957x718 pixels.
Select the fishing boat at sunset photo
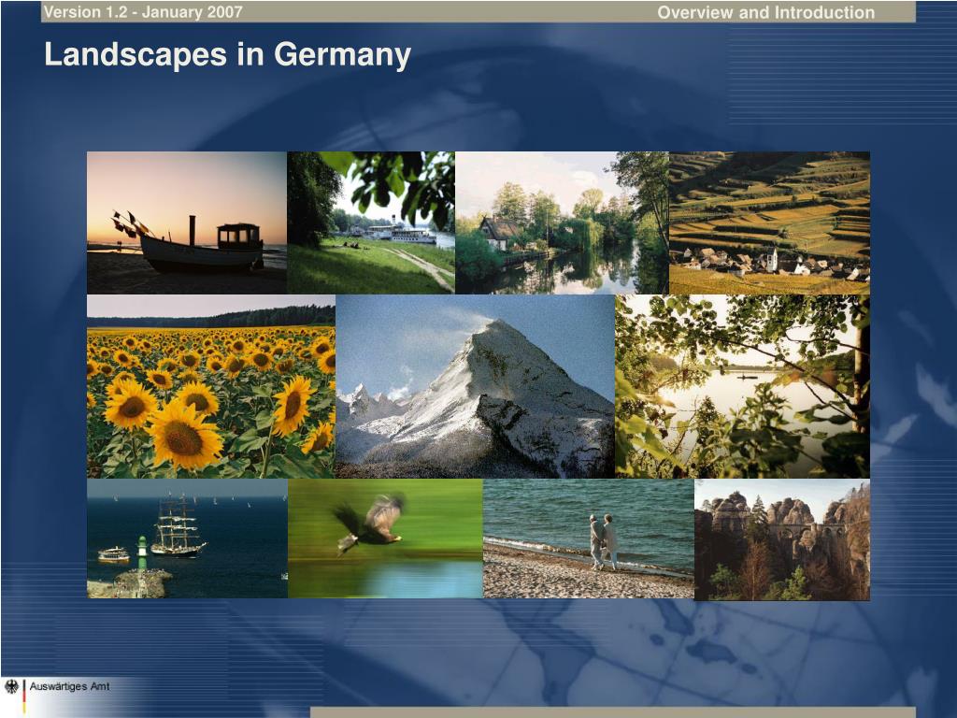point(187,223)
